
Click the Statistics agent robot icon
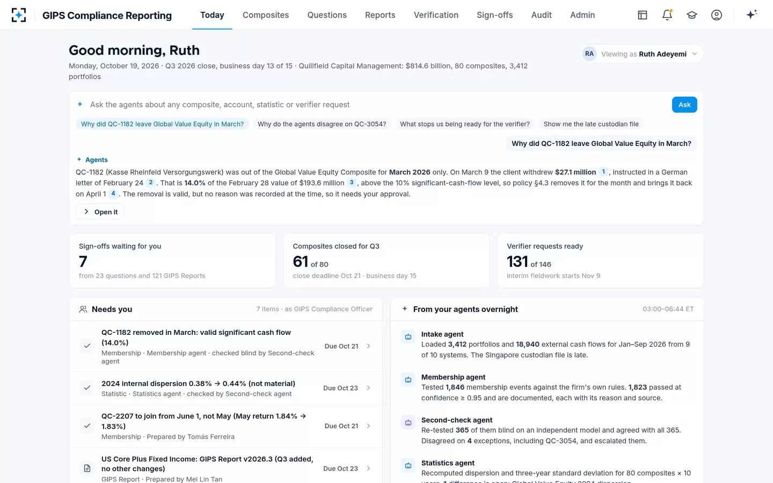point(408,466)
